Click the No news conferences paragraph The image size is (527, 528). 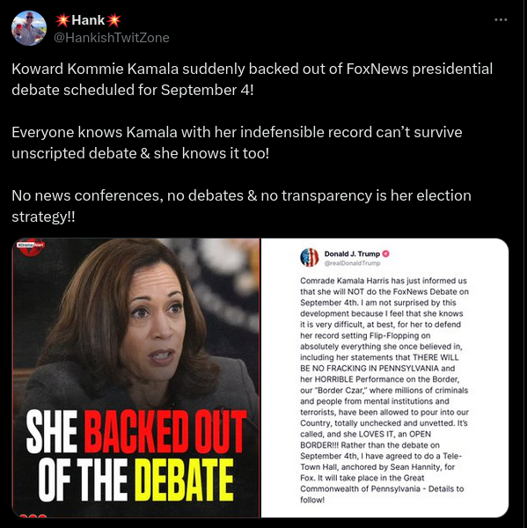pyautogui.click(x=241, y=206)
